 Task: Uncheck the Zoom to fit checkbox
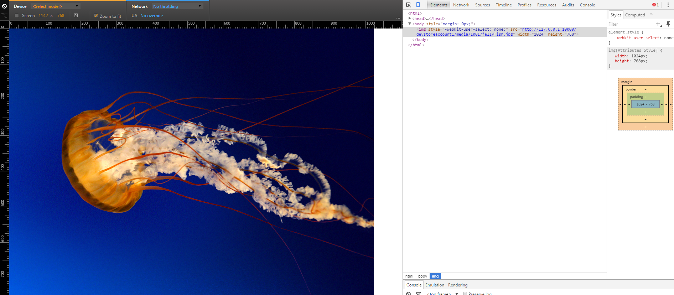click(x=96, y=16)
